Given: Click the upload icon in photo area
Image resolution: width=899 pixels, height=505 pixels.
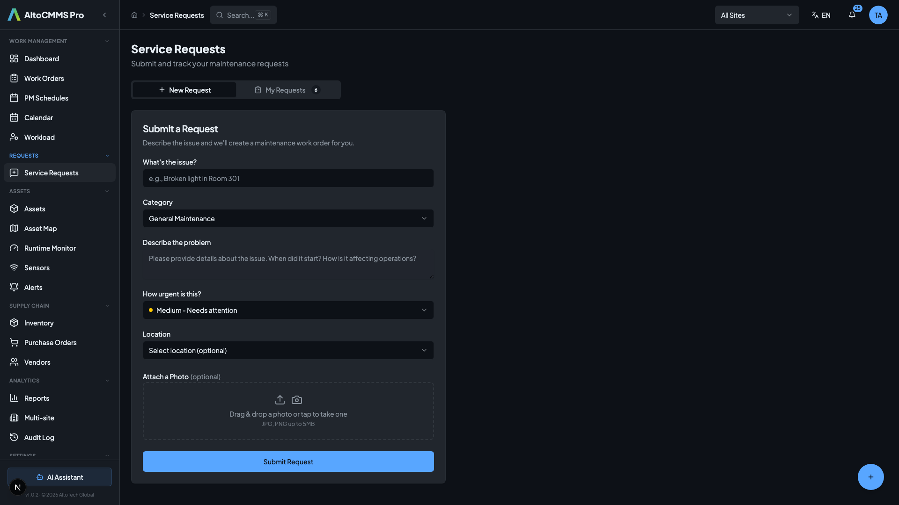Looking at the screenshot, I should [280, 400].
